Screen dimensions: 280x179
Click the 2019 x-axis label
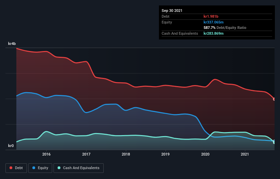[165, 154]
